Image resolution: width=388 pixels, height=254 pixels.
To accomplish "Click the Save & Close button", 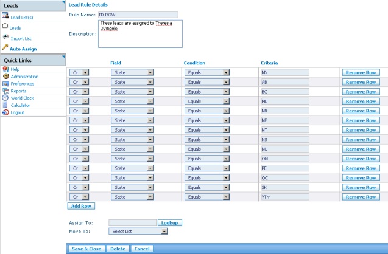I will click(86, 249).
